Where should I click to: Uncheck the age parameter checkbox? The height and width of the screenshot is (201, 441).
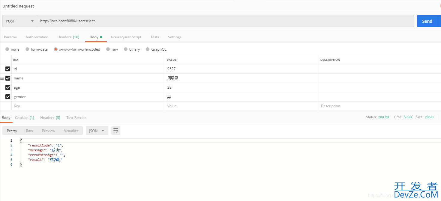click(x=8, y=87)
